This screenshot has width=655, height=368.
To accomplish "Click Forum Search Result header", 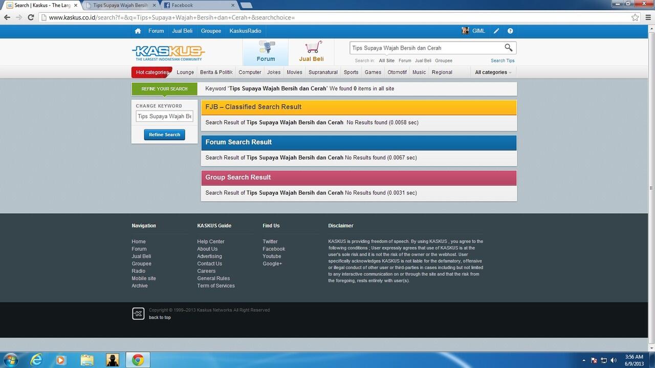I will (x=359, y=142).
